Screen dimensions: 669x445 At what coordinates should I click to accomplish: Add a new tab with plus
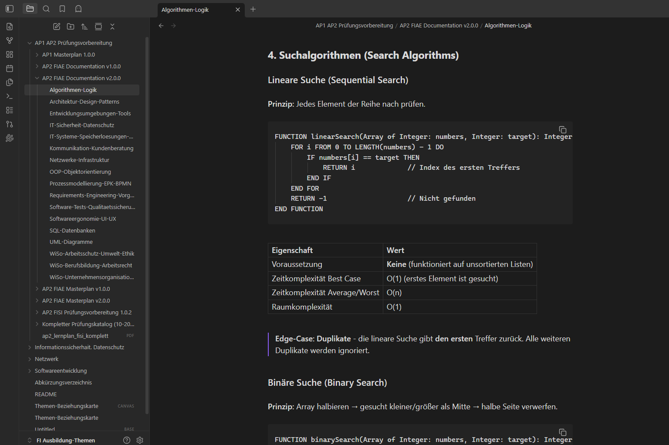253,9
